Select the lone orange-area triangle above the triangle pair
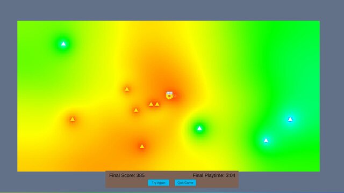This screenshot has height=193, width=344. [x=127, y=89]
